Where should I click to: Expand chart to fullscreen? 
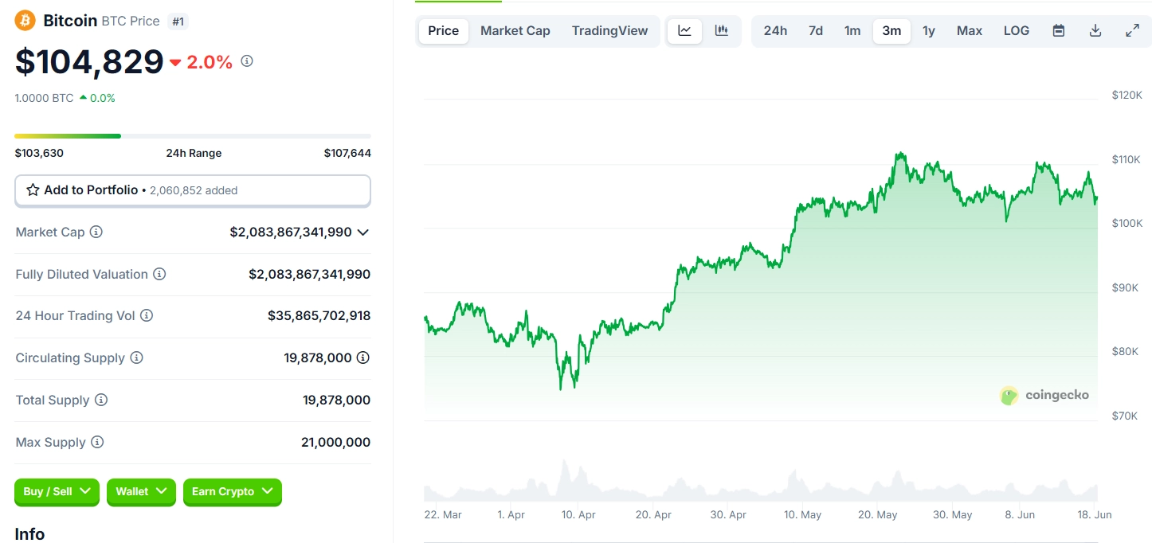[1132, 30]
